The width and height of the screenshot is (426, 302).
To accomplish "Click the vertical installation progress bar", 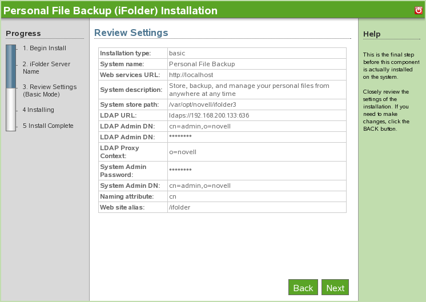I will click(x=11, y=88).
